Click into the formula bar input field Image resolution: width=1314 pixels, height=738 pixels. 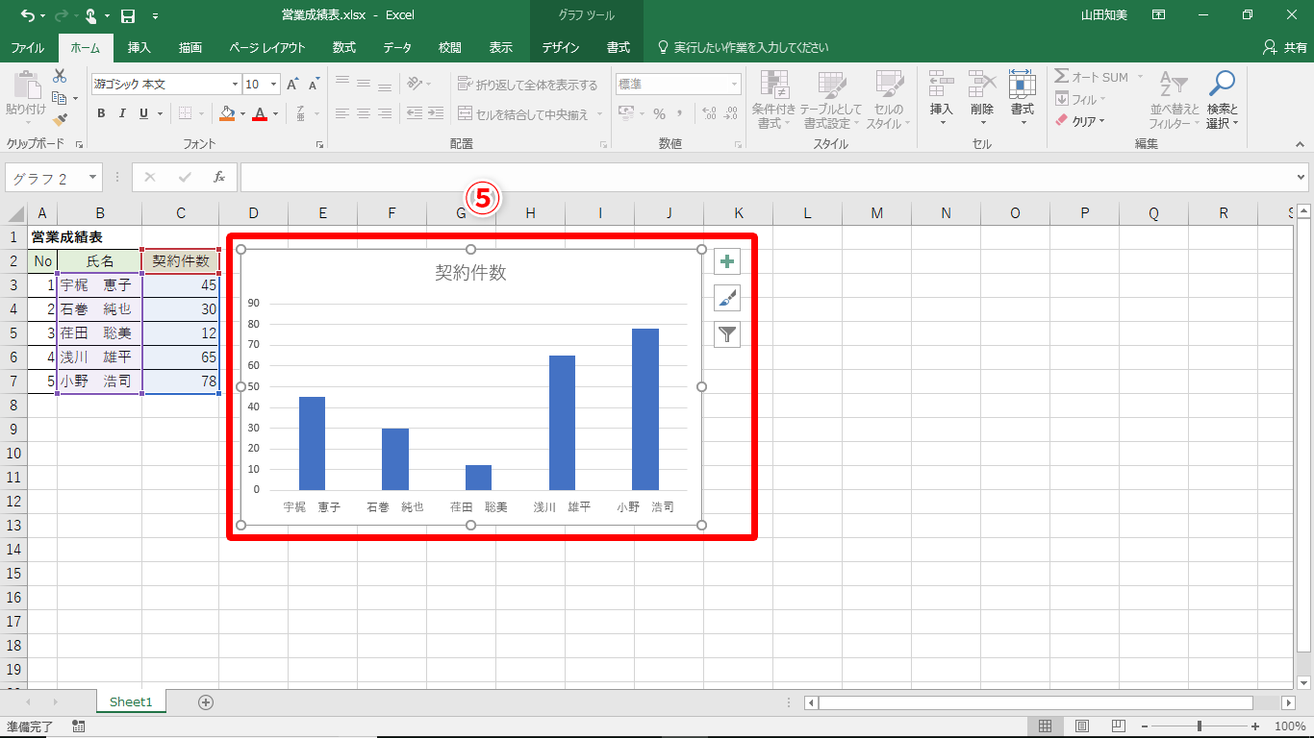click(767, 177)
